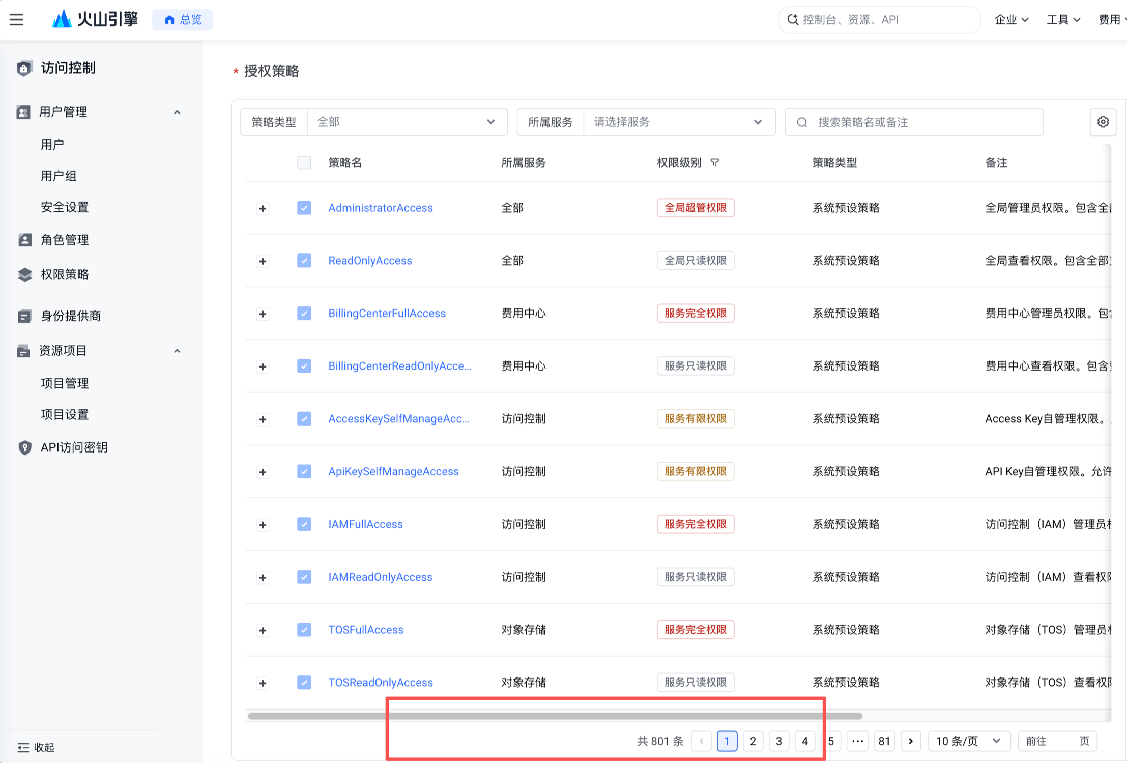Click the top console search icon
This screenshot has width=1127, height=763.
tap(792, 20)
